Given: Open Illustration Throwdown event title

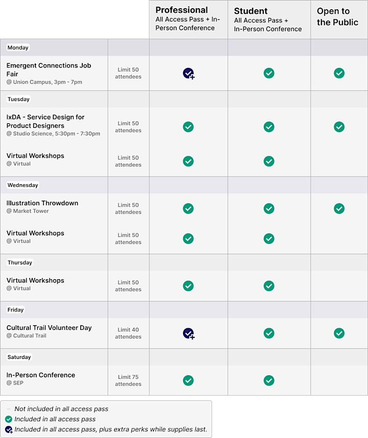Looking at the screenshot, I should [x=42, y=203].
